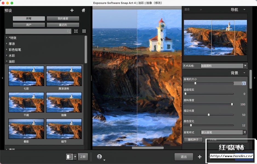Open the 艺术风格 dropdown showing 油画颜料
Viewport: 257px width, 164px height.
pos(223,66)
